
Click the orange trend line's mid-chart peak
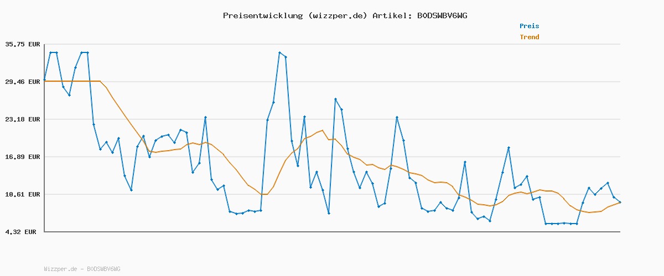pyautogui.click(x=322, y=130)
